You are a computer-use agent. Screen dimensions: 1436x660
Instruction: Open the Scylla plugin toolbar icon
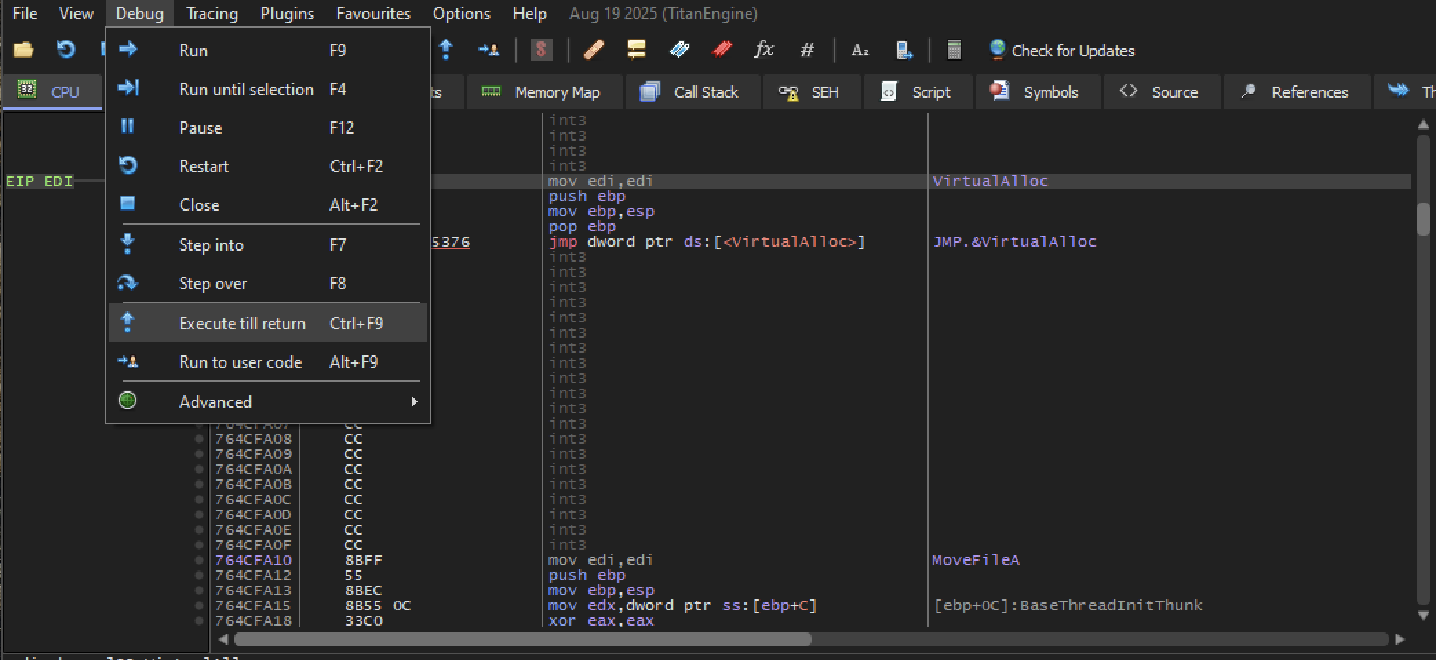pos(542,50)
